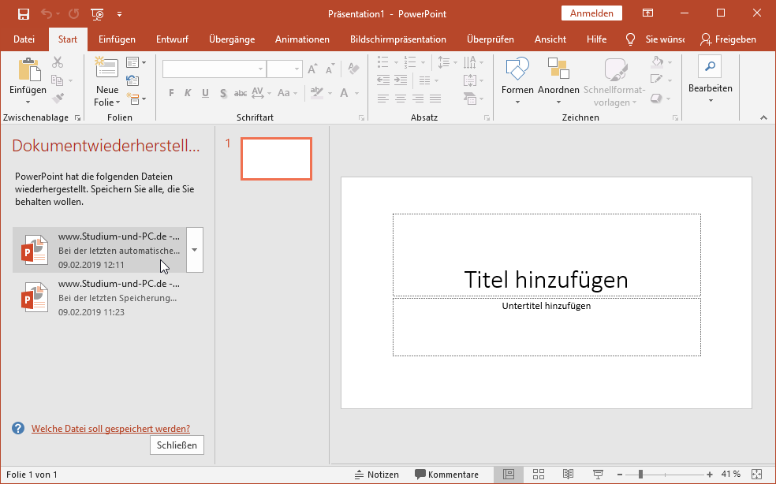776x484 pixels.
Task: Open the Bearbeiten editing menu
Action: [711, 79]
